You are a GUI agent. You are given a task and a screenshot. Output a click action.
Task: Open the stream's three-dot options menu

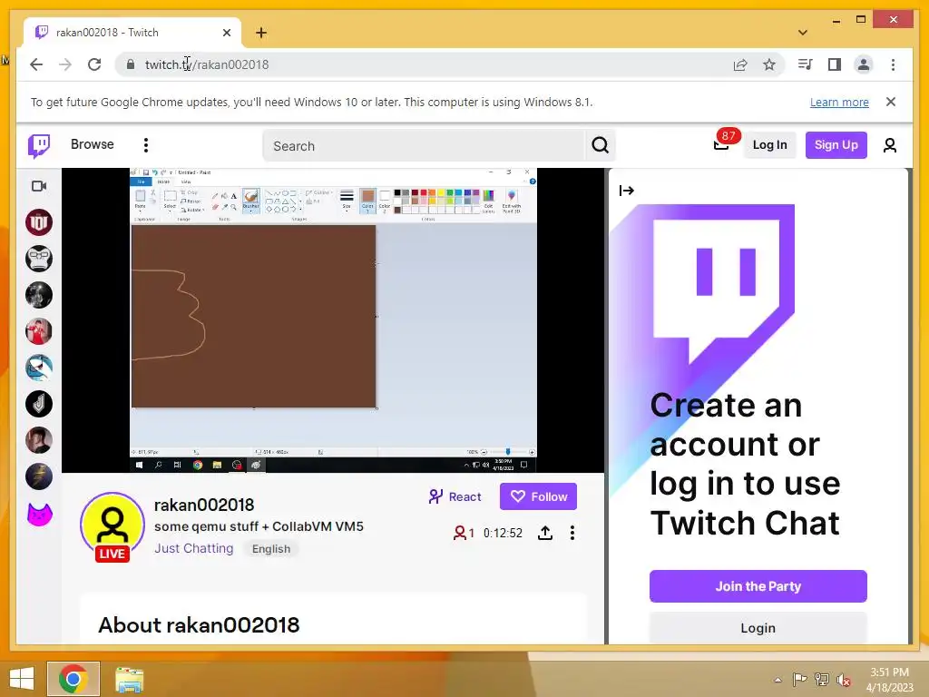tap(572, 533)
